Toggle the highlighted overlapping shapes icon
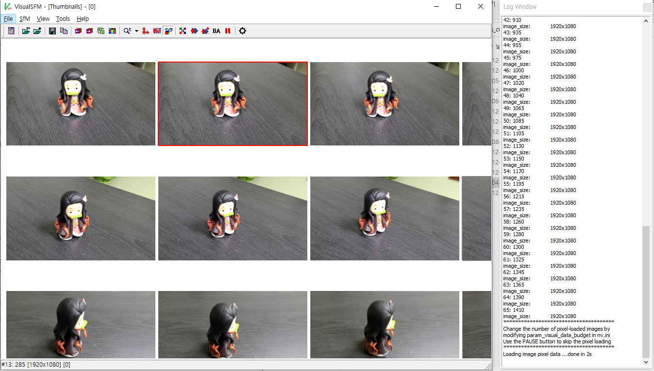This screenshot has height=371, width=654. click(x=168, y=31)
